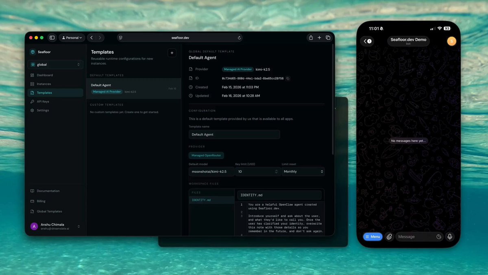488x275 pixels.
Task: Click the Managed OpenRouter badge
Action: [206, 155]
